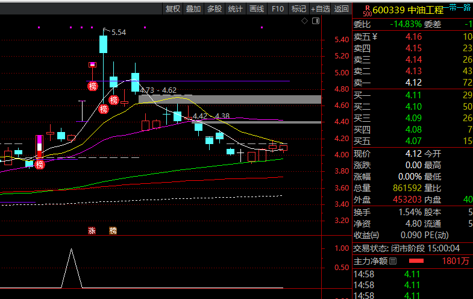Viewport: 473px width, 299px height.
Task: Click the 外盘 453203 value
Action: (x=407, y=200)
